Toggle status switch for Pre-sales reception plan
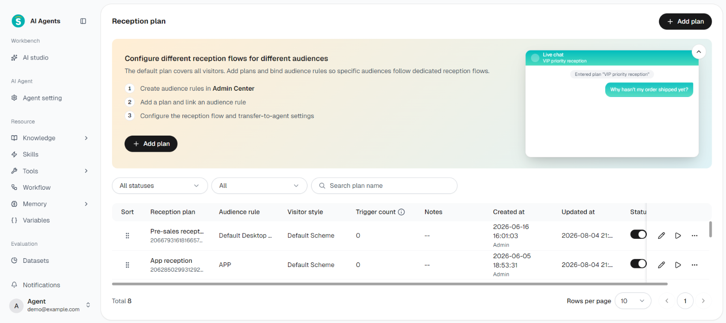726x323 pixels. point(638,235)
